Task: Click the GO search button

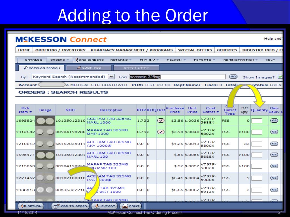Action: 233,76
